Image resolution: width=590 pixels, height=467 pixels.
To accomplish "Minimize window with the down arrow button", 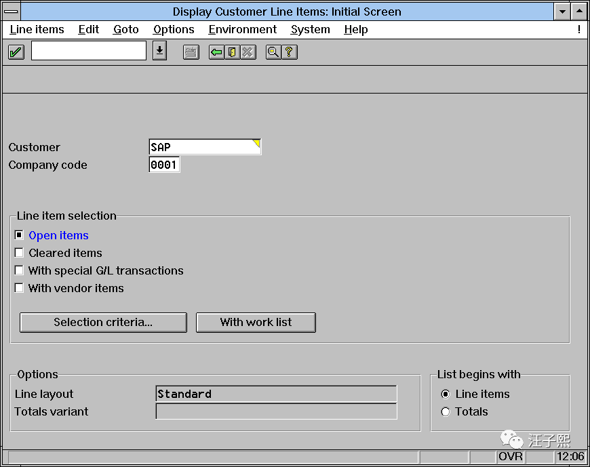I will [562, 12].
